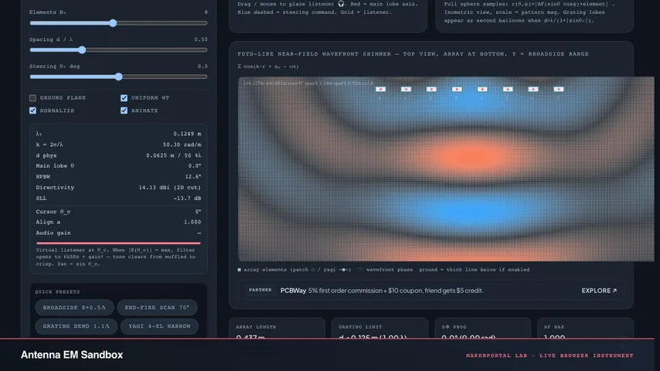Apply the Broadside 8×0.5λ preset
Screen dimensions: 660x371
click(74, 308)
